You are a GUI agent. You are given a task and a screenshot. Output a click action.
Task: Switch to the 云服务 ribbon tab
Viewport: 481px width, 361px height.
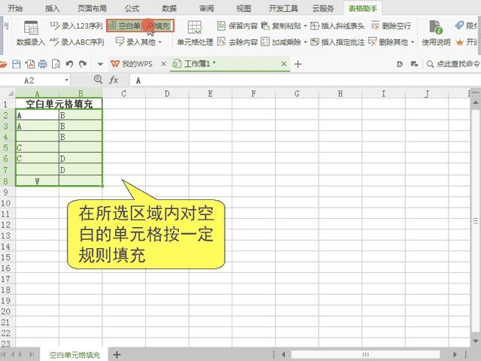tap(323, 8)
